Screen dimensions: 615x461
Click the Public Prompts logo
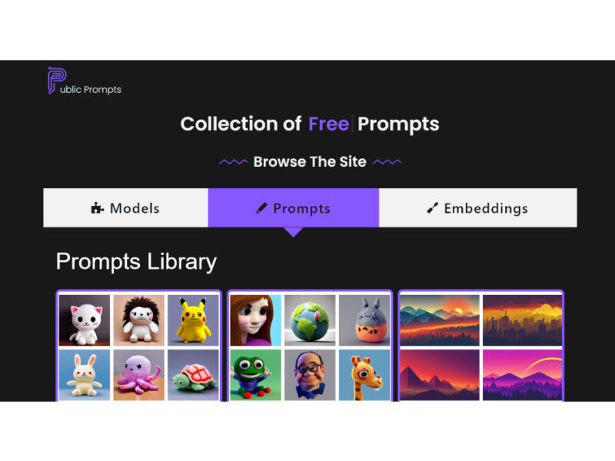click(x=85, y=81)
